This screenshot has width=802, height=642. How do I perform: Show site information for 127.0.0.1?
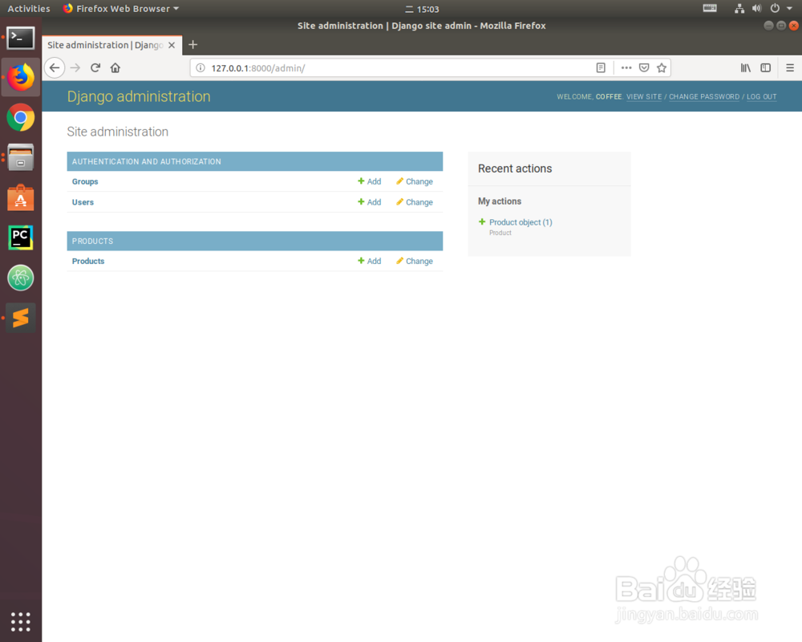pos(200,67)
